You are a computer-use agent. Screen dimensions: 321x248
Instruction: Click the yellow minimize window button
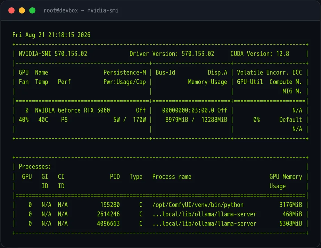[x=22, y=10]
